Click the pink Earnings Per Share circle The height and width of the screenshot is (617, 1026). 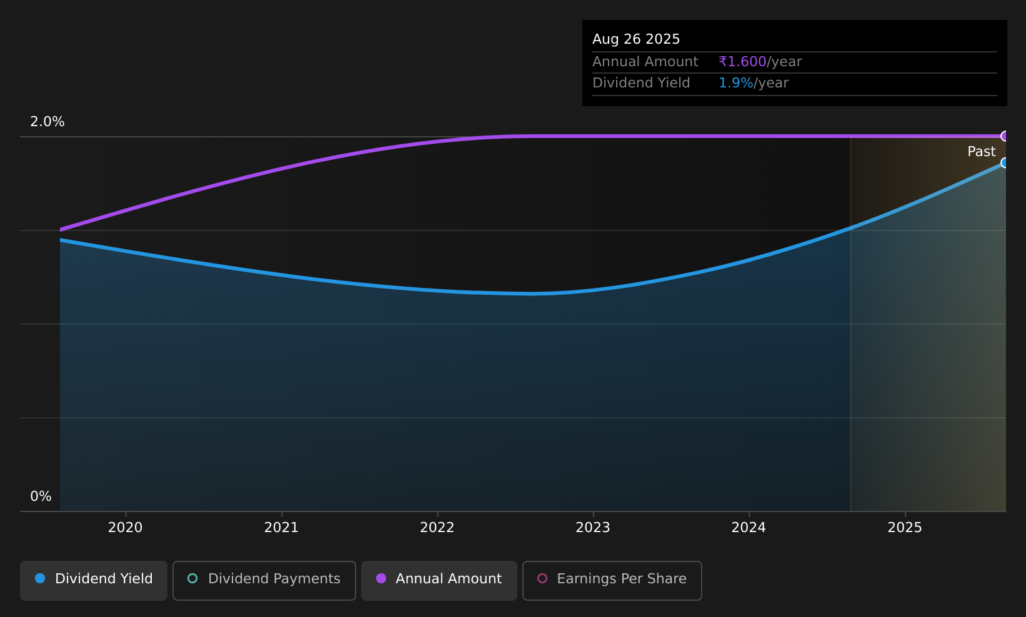click(542, 578)
